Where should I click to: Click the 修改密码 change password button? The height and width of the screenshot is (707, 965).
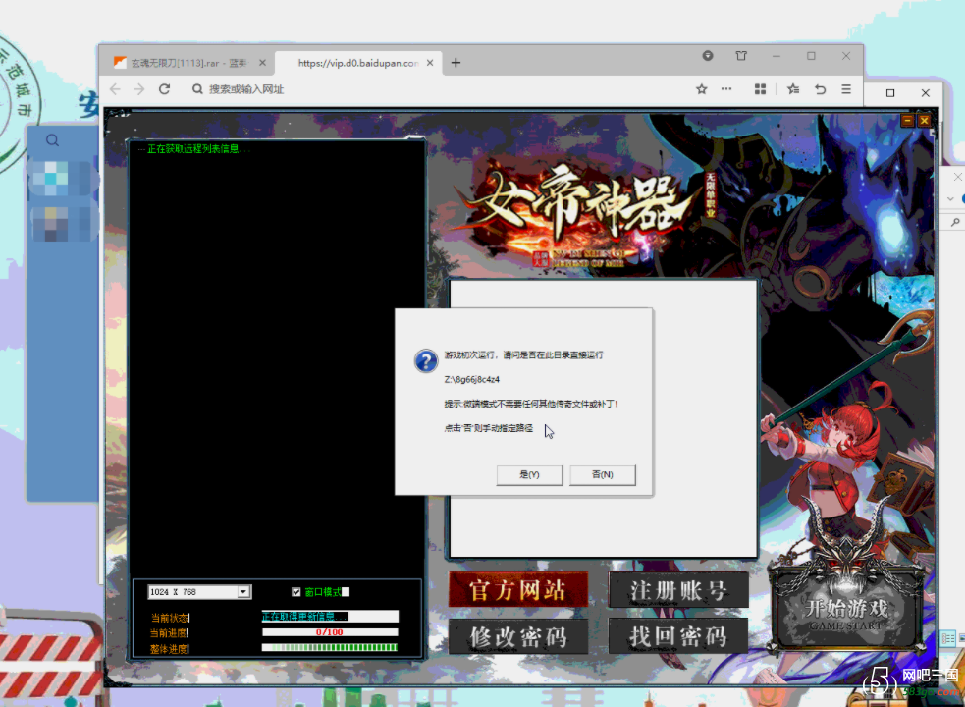tap(517, 636)
